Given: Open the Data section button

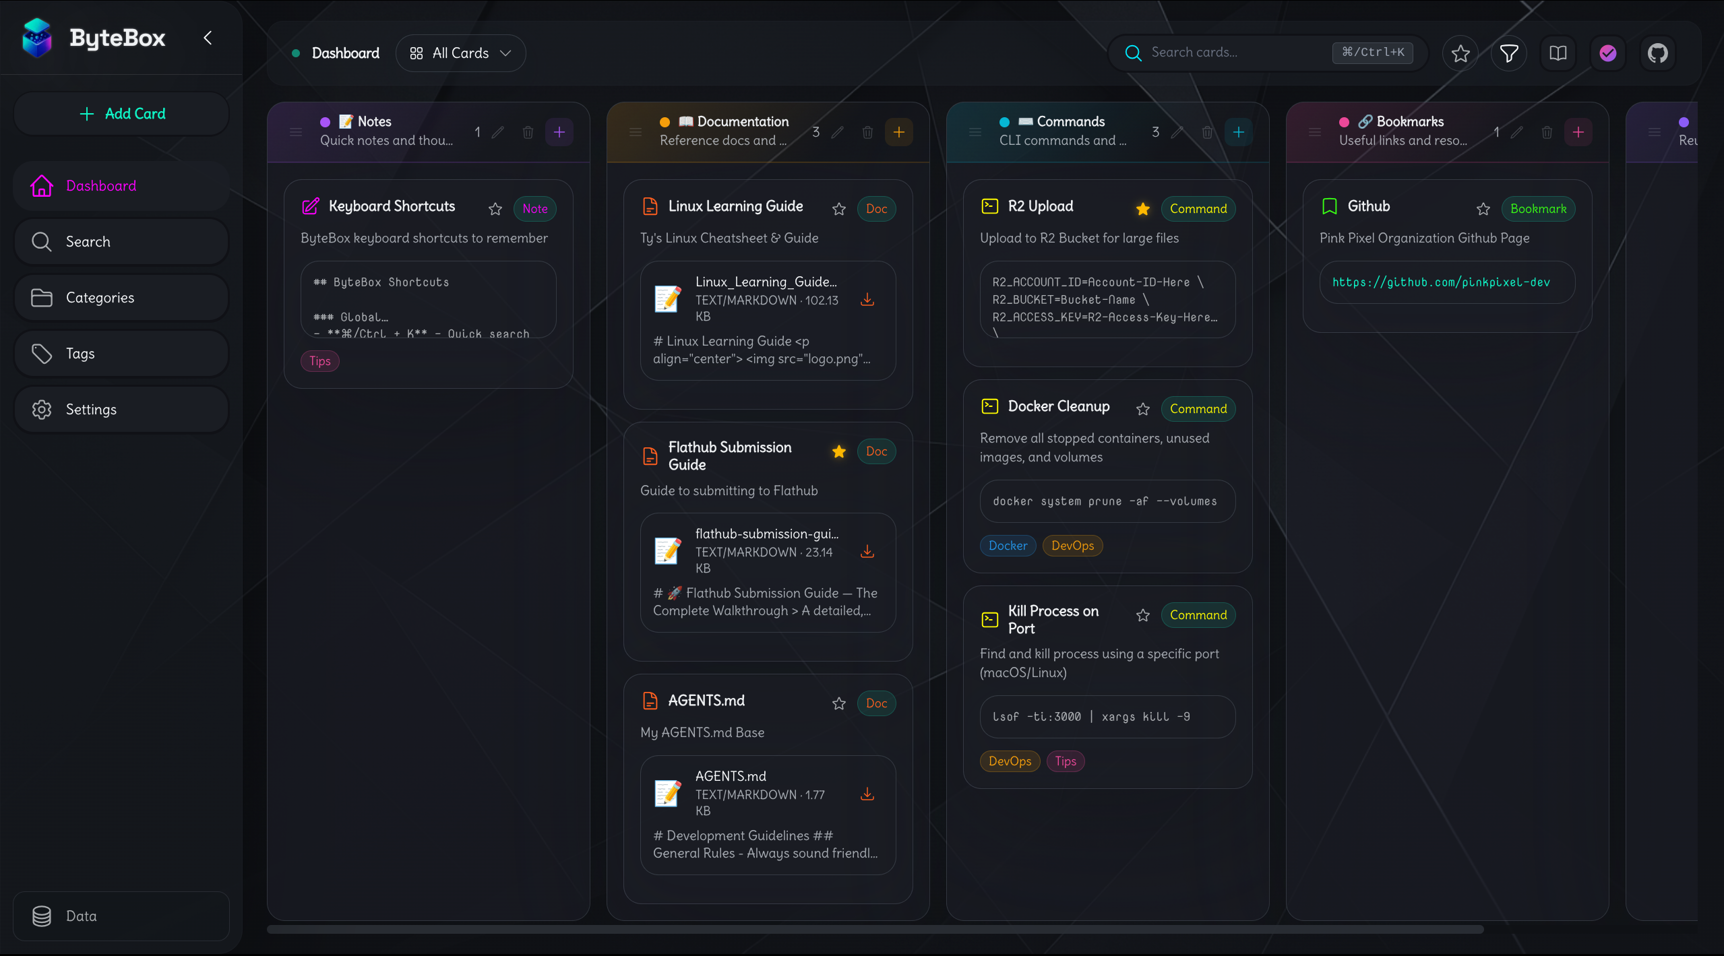Looking at the screenshot, I should point(122,916).
